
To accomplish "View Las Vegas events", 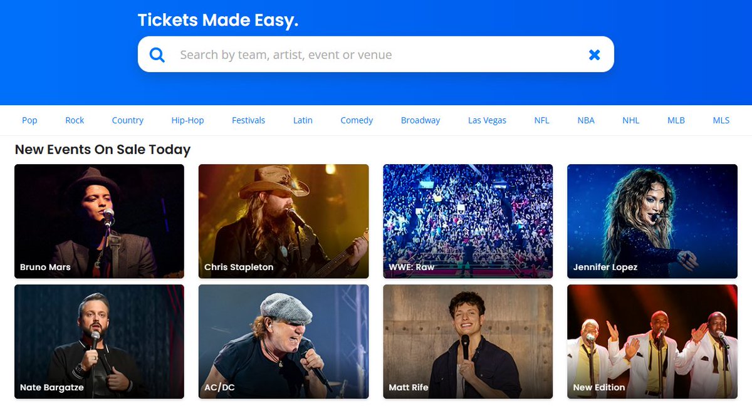I will tap(487, 120).
